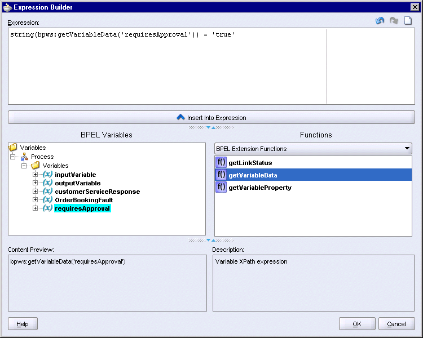Click the Content Preview text box
Image resolution: width=423 pixels, height=338 pixels.
[107, 283]
